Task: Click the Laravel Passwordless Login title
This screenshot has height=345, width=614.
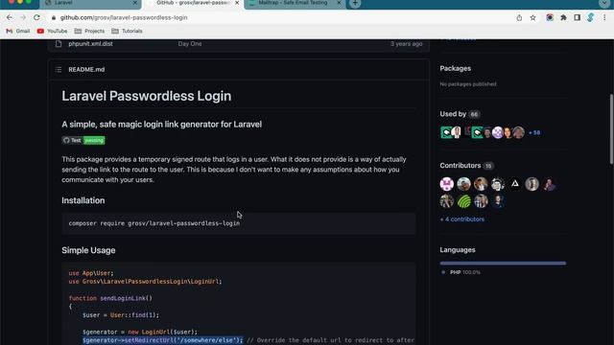Action: coord(147,96)
